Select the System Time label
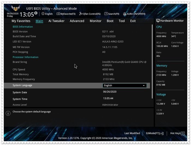This screenshot has width=191, height=145. (20, 99)
